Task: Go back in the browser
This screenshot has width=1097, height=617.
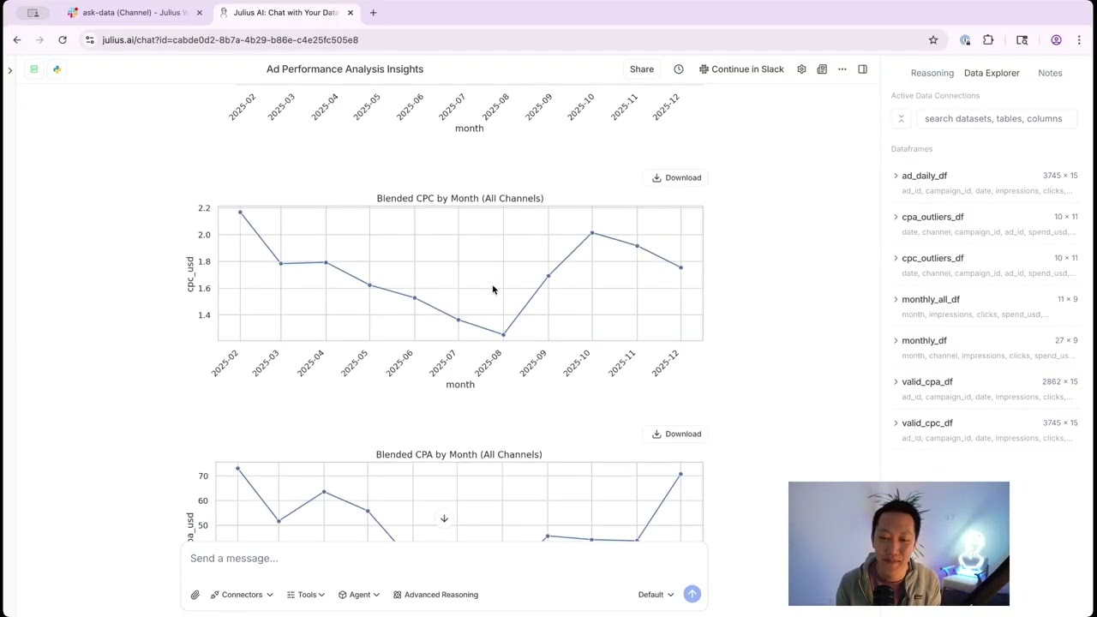Action: 17,40
